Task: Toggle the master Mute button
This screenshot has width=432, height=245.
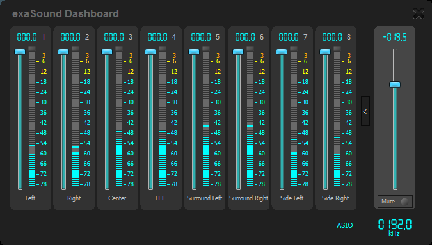Action: click(395, 202)
